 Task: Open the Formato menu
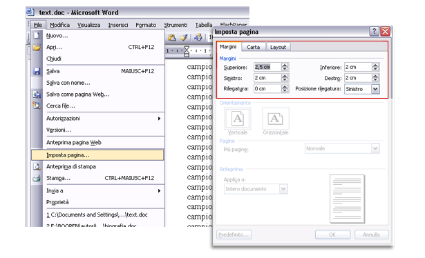click(x=146, y=25)
